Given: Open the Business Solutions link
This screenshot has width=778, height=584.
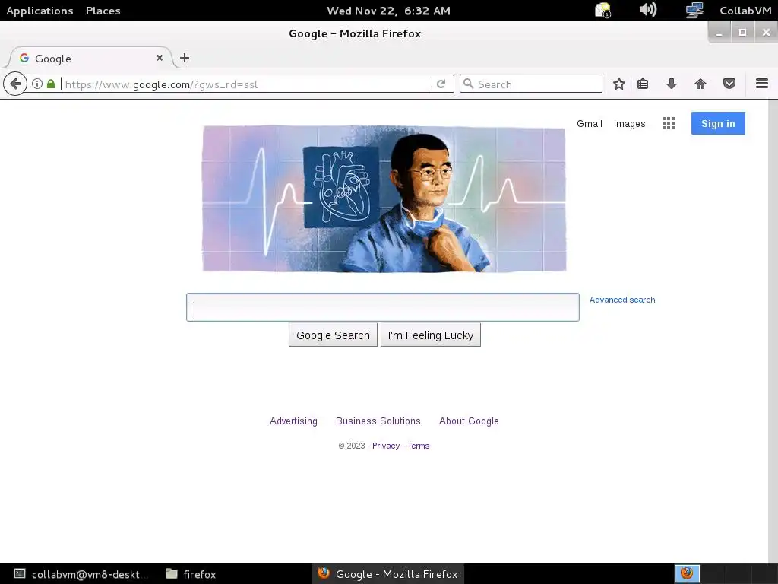Looking at the screenshot, I should click(x=378, y=421).
